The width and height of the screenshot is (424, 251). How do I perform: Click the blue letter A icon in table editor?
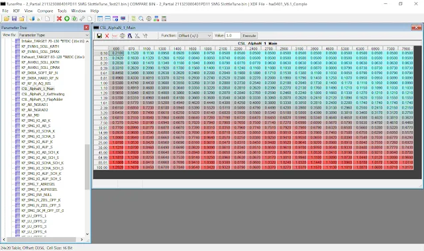click(x=130, y=36)
